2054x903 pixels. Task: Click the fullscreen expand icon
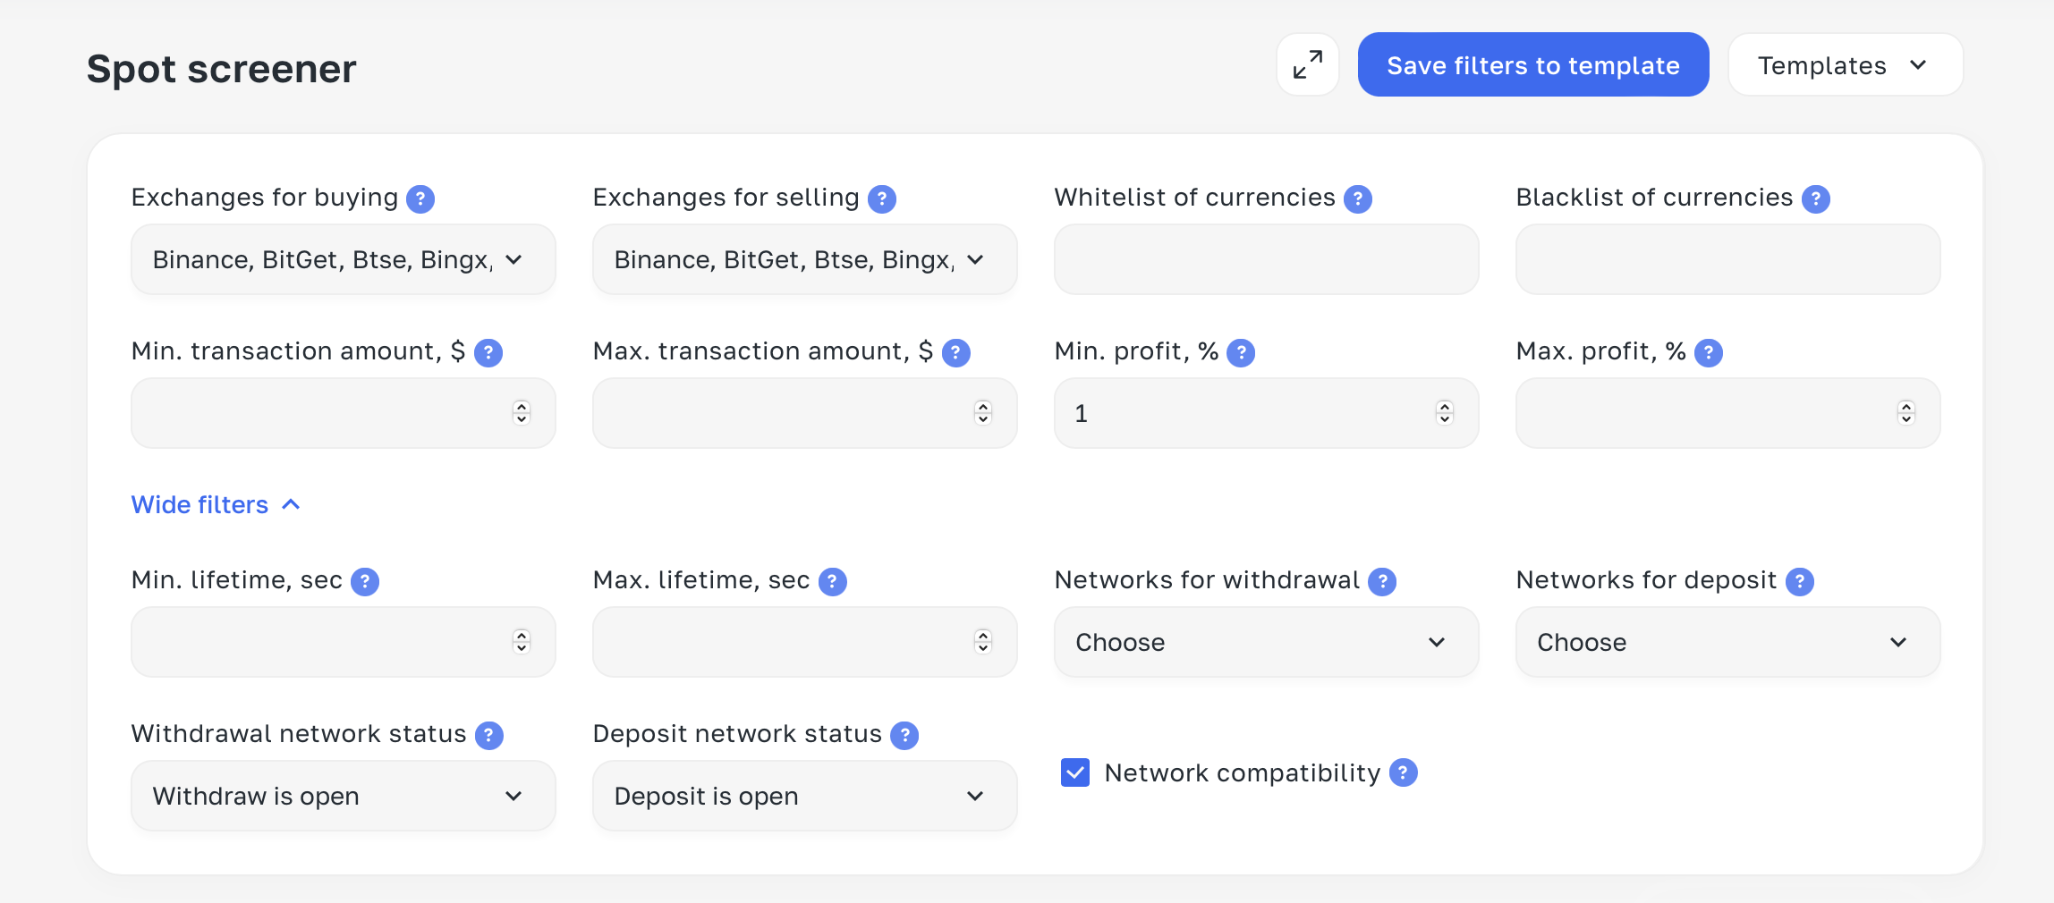1307,65
